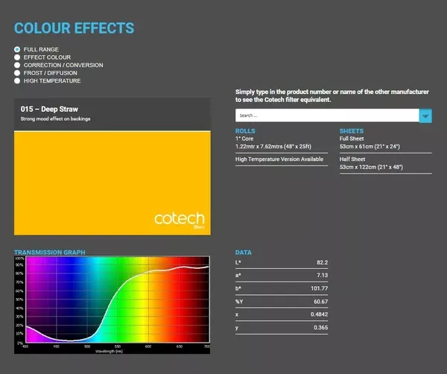
Task: Click the Full Sheet label
Action: pyautogui.click(x=352, y=139)
